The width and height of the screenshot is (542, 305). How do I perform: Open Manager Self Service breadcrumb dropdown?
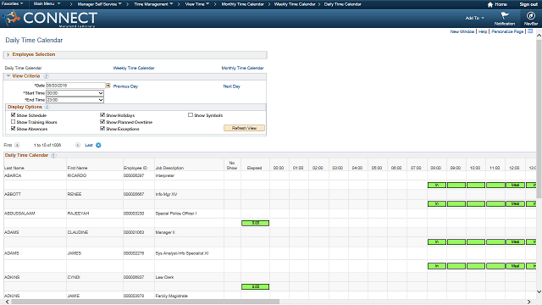(100, 4)
